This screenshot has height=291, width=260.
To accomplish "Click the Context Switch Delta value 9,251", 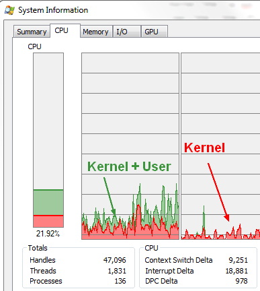I will pos(239,260).
